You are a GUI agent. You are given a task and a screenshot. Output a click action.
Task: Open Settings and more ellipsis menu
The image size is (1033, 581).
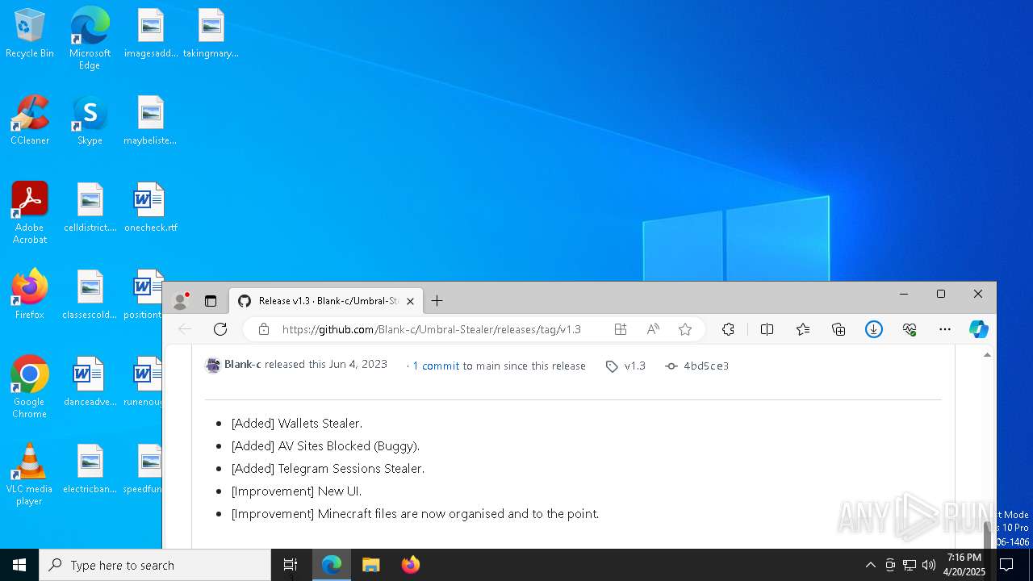pyautogui.click(x=945, y=329)
